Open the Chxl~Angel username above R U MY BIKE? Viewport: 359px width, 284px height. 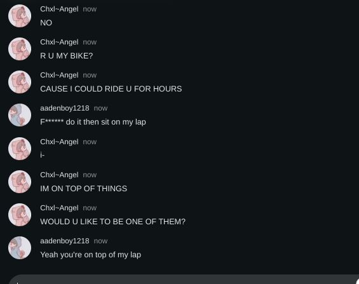coord(59,42)
